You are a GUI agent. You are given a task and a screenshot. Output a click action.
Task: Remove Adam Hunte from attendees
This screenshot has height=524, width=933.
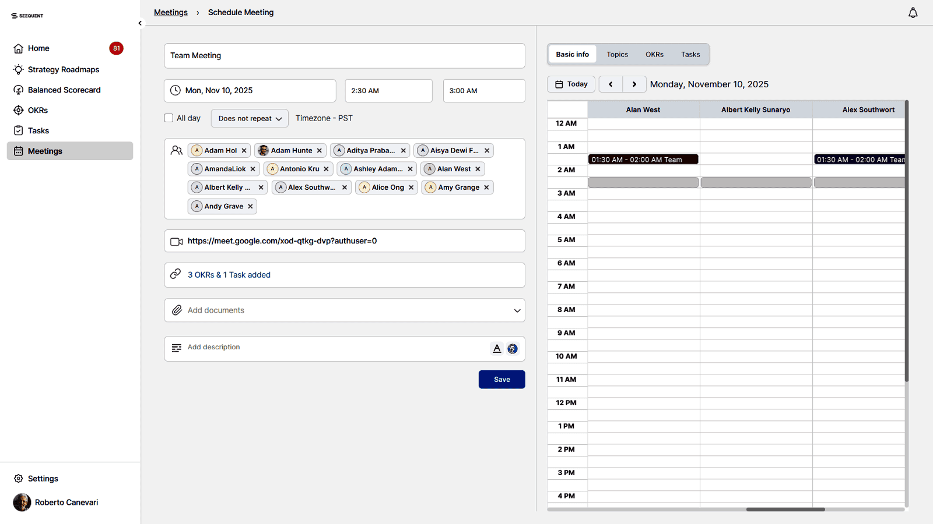point(320,151)
